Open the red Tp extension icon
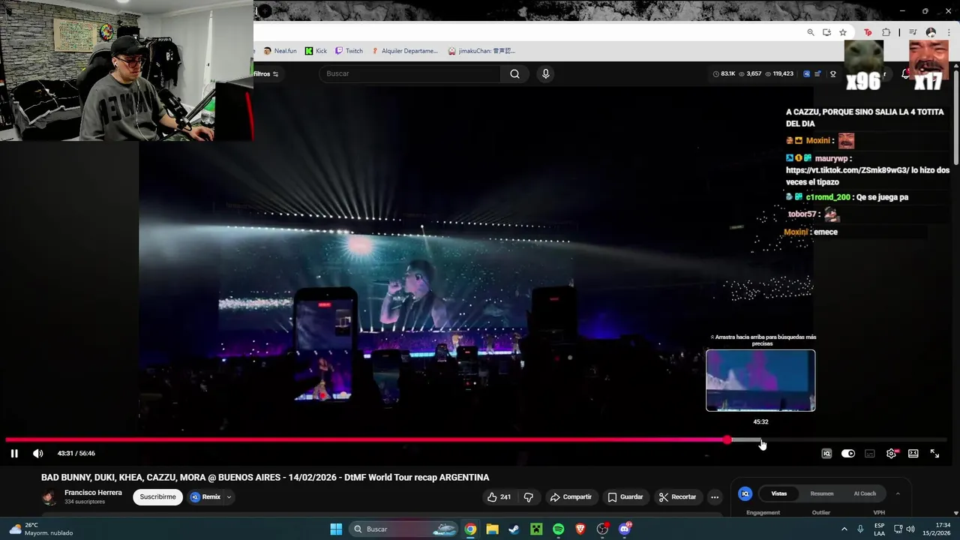Screen dimensions: 960x540 868,32
